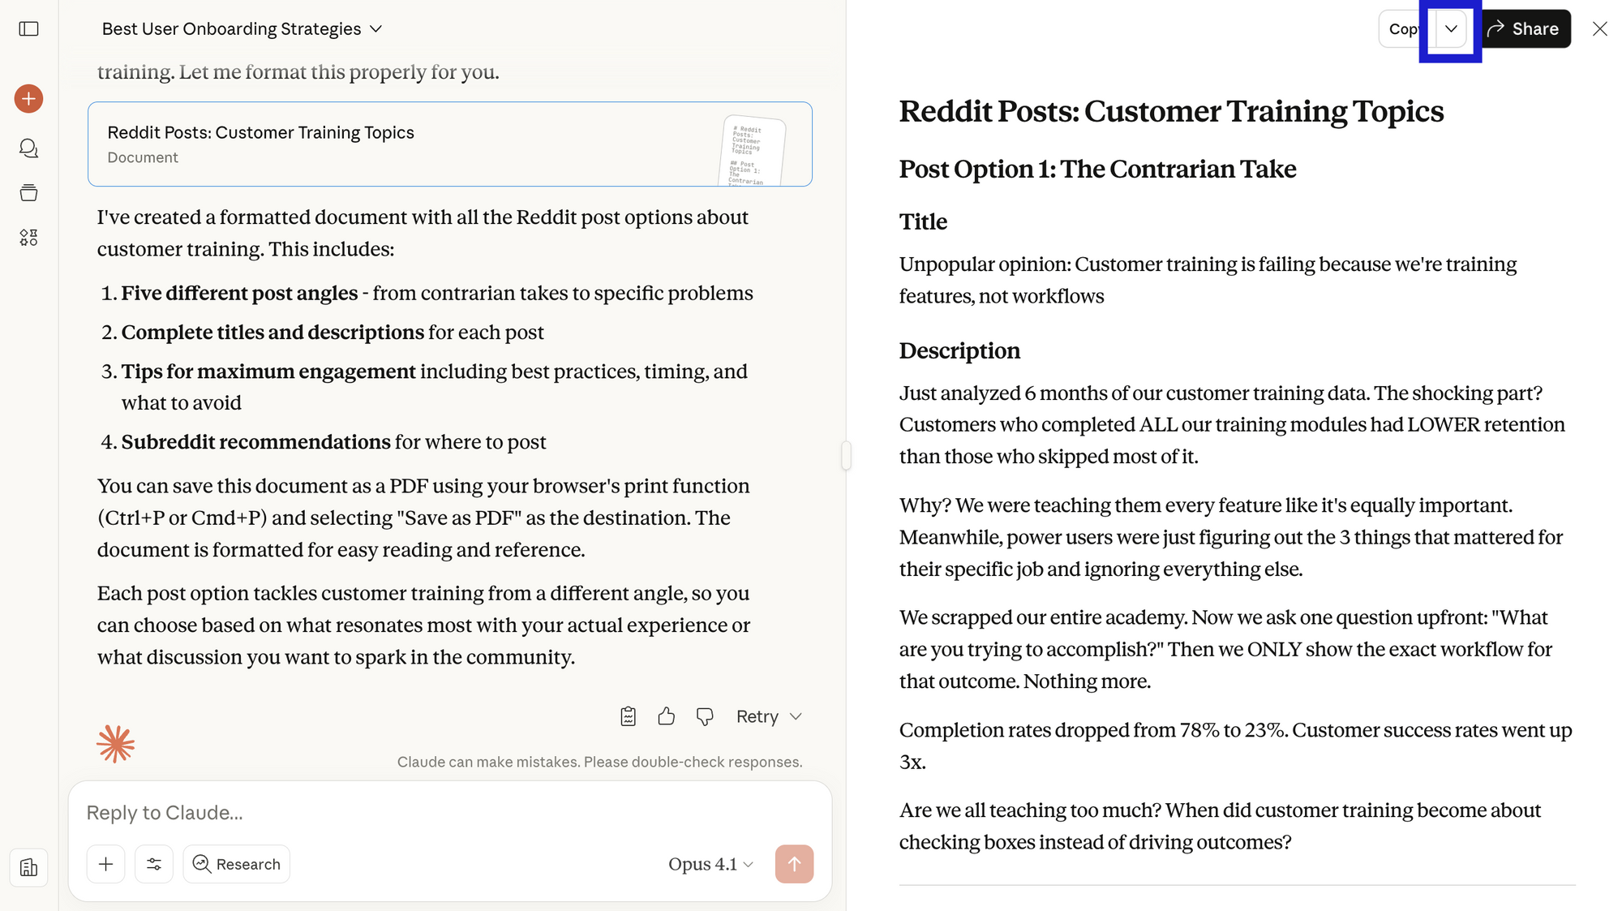Toggle the sidebar panel icon
The width and height of the screenshot is (1622, 911).
(x=29, y=29)
